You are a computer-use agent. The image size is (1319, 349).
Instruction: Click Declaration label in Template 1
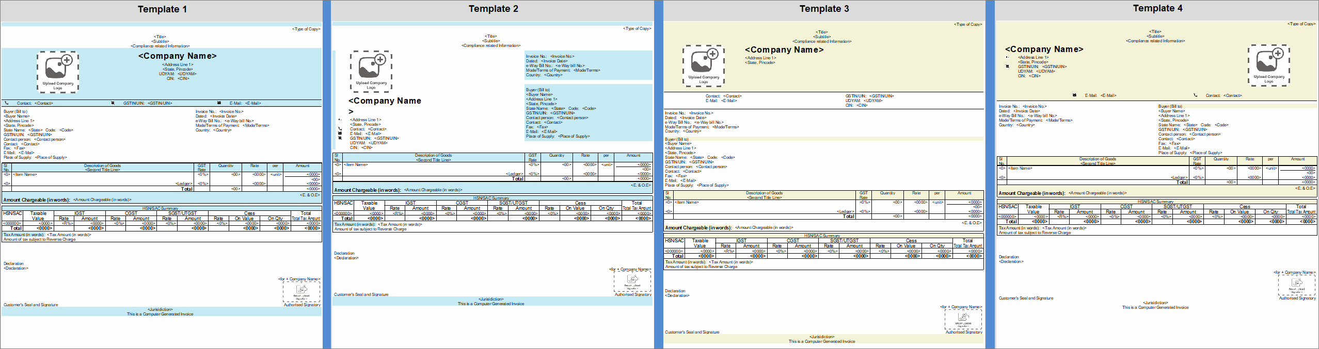pyautogui.click(x=13, y=263)
